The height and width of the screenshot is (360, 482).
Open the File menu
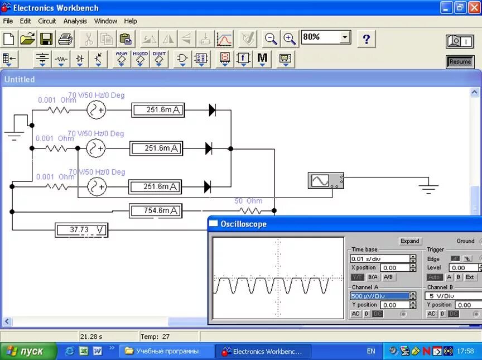8,21
